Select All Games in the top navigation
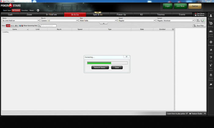Screen dimensions: 214x128 pos(16,10)
